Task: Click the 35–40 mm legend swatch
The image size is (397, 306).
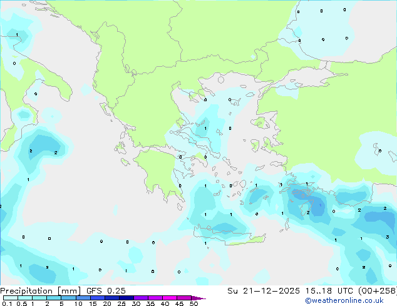Action: point(155,298)
